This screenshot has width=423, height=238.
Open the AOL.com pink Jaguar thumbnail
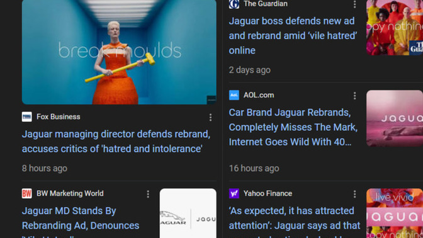point(395,118)
